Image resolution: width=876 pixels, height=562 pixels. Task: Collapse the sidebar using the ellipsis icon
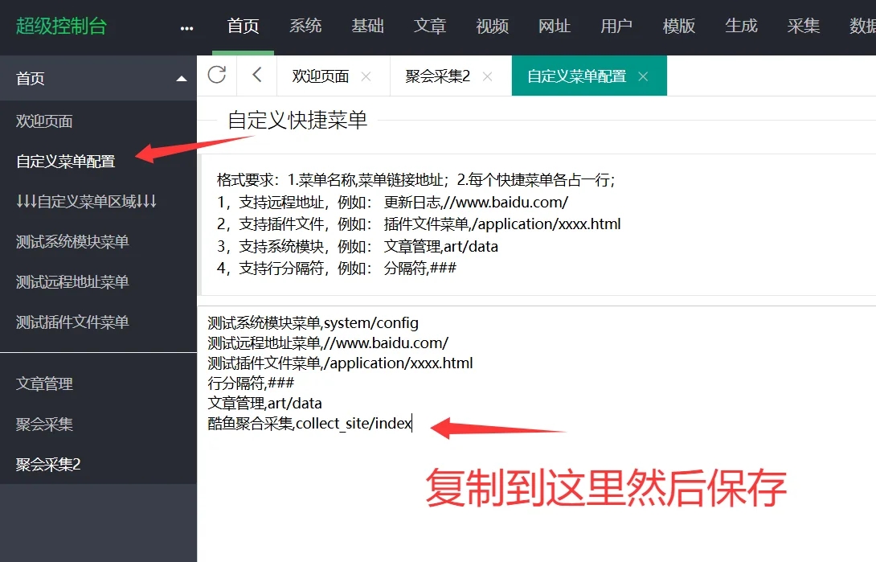click(186, 27)
